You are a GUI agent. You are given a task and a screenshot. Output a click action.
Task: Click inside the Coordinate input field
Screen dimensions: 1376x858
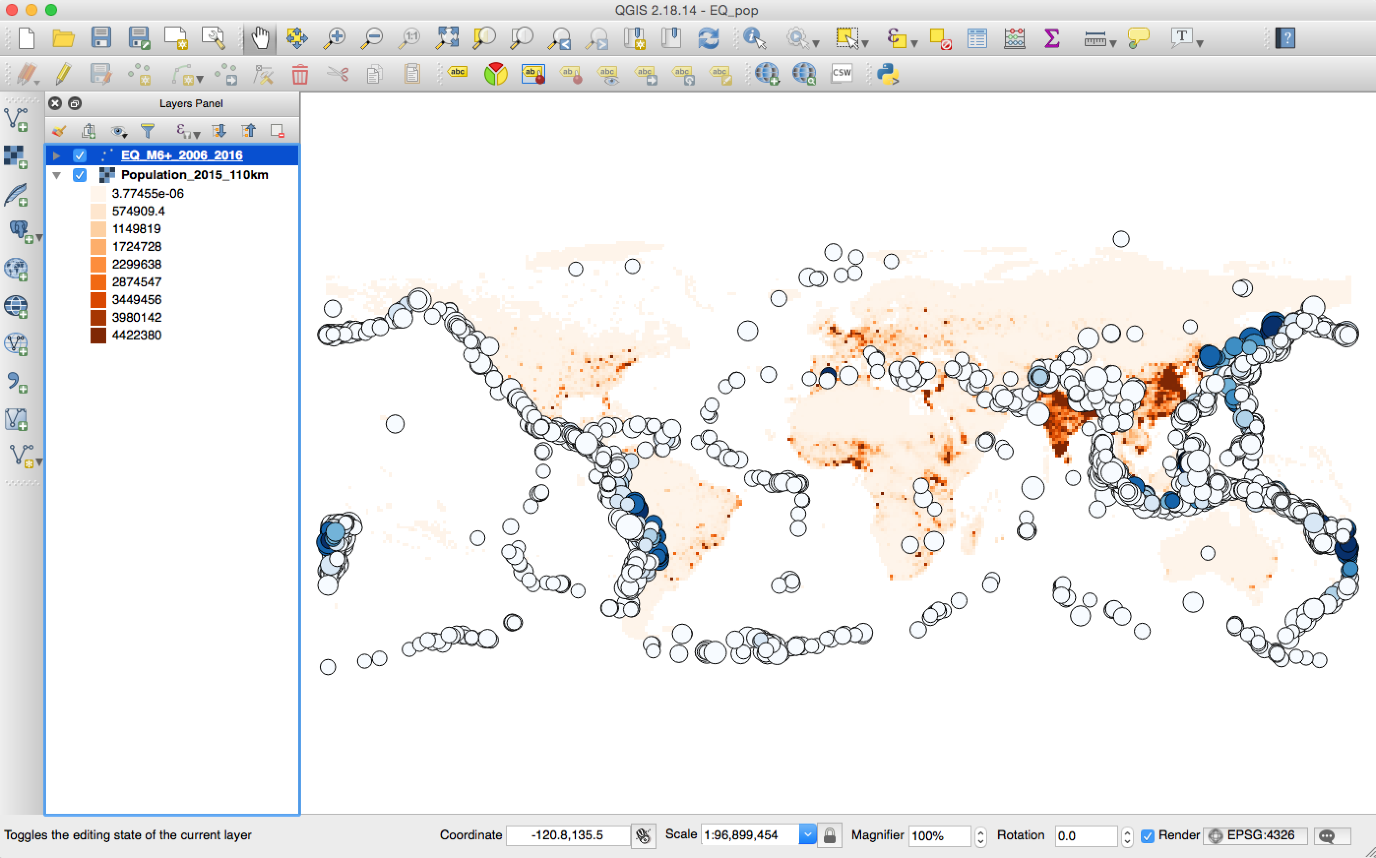(x=567, y=835)
